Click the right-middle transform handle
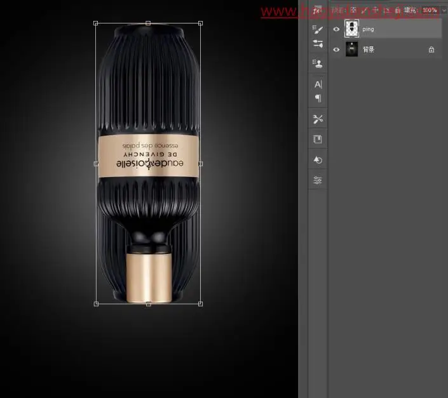This screenshot has width=448, height=398. pyautogui.click(x=200, y=164)
